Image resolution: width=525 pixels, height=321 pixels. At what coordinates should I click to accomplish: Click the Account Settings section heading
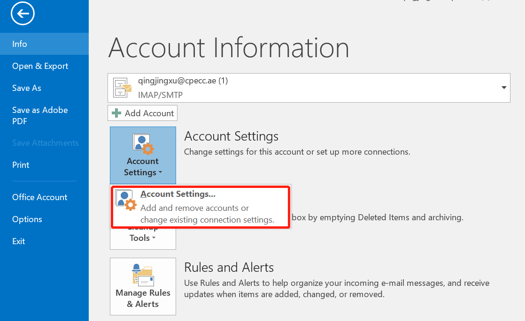pos(232,136)
